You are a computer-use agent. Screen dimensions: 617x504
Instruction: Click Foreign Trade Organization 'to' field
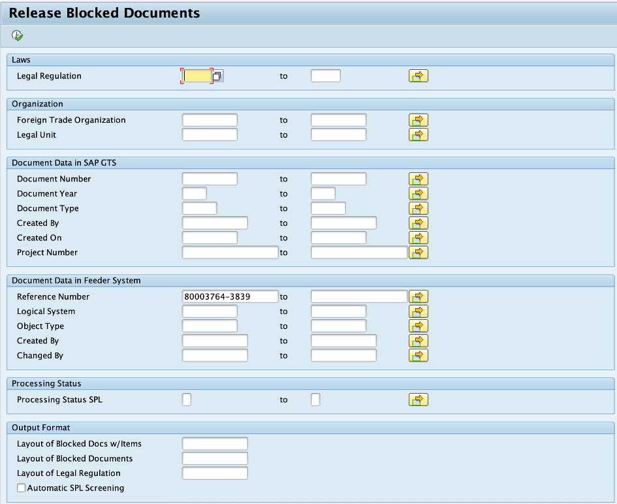(x=338, y=120)
